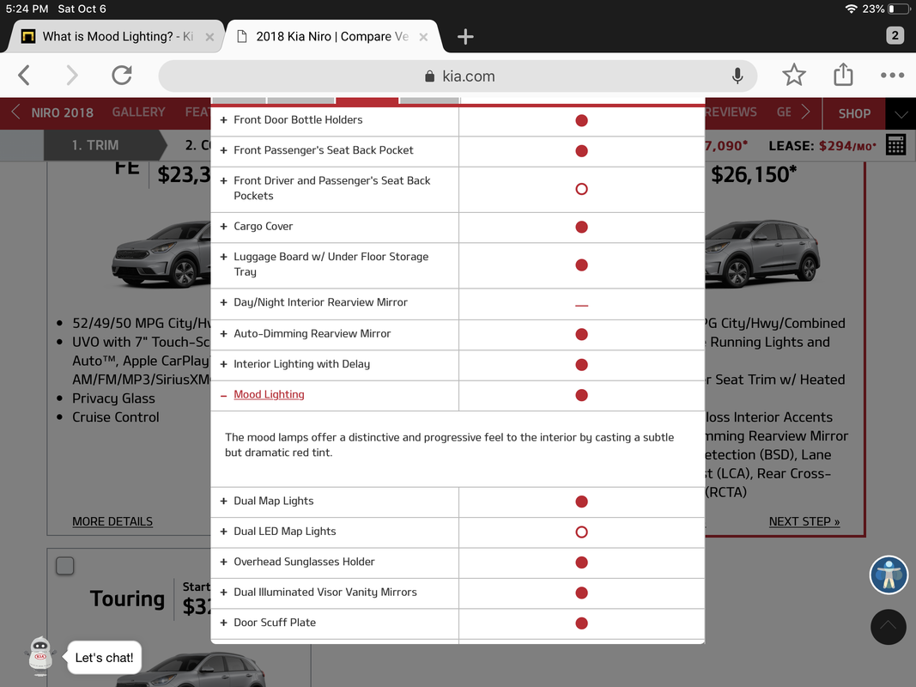916x687 pixels.
Task: Go forward with browser forward arrow
Action: coord(71,76)
